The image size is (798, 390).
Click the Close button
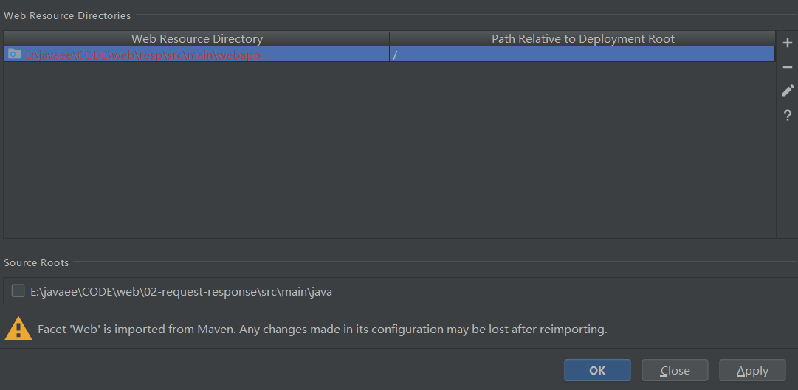pos(675,371)
